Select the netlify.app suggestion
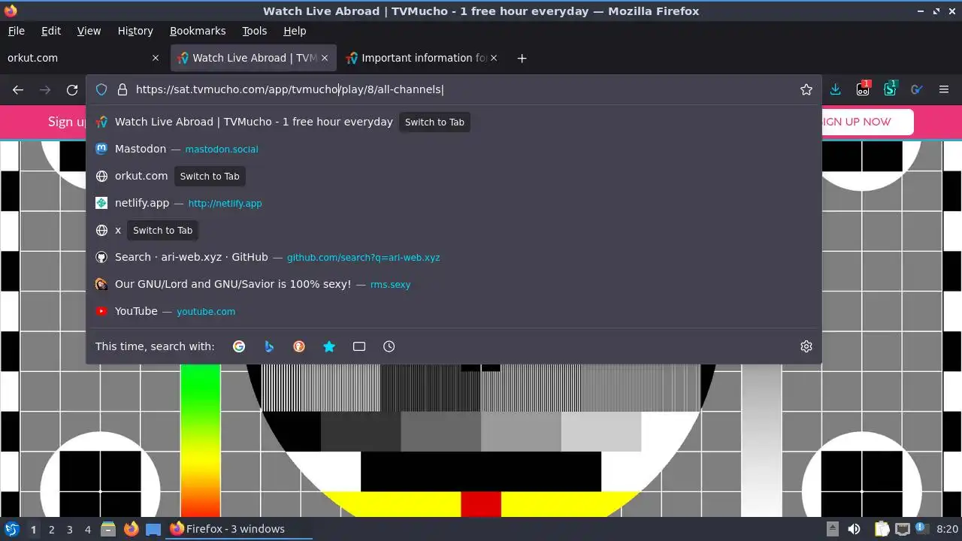Viewport: 962px width, 541px height. coord(454,203)
